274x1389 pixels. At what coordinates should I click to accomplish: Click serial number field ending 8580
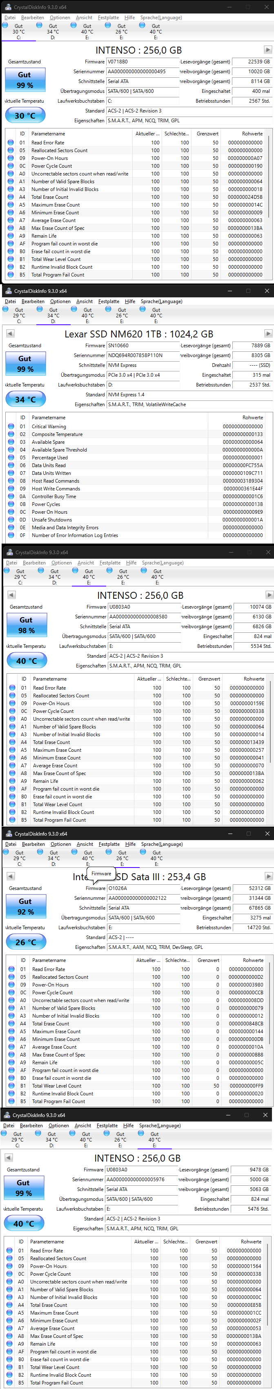click(x=144, y=617)
